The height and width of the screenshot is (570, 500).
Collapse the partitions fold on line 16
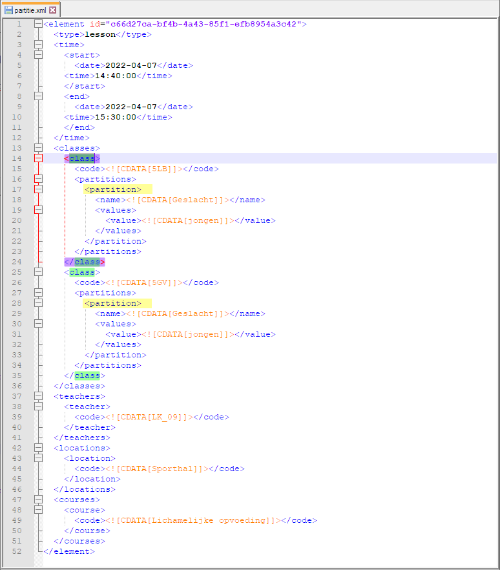(x=38, y=179)
